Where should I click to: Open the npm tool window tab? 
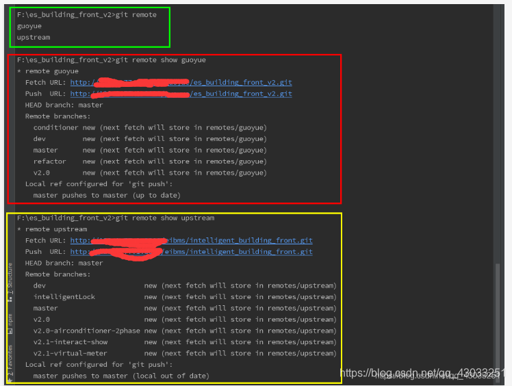(x=10, y=320)
